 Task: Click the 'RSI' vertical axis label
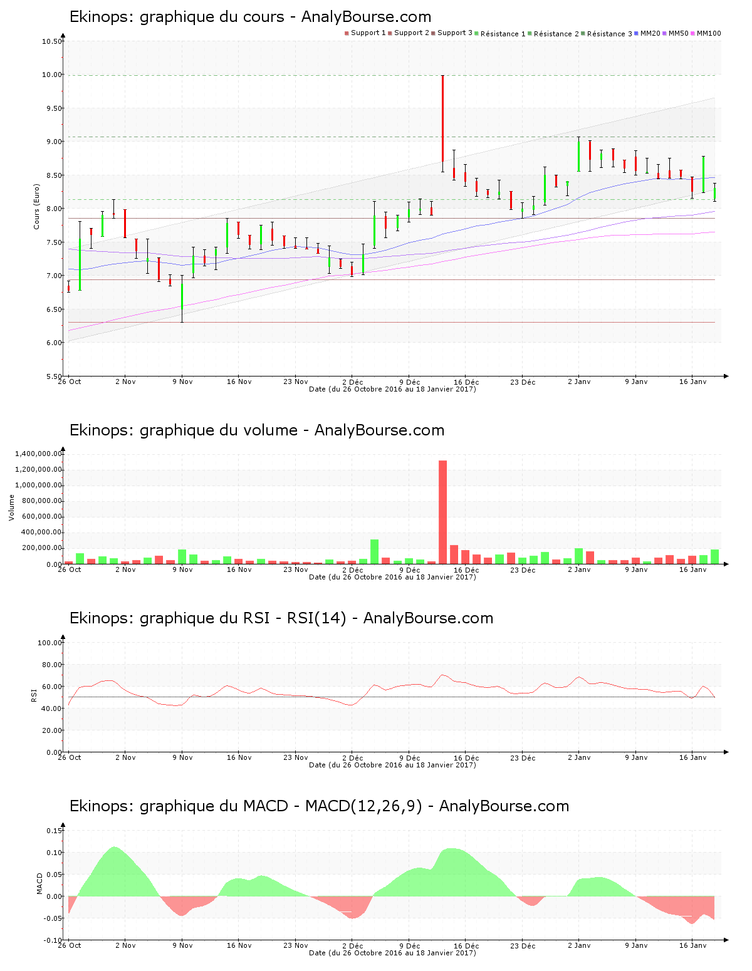[x=34, y=695]
